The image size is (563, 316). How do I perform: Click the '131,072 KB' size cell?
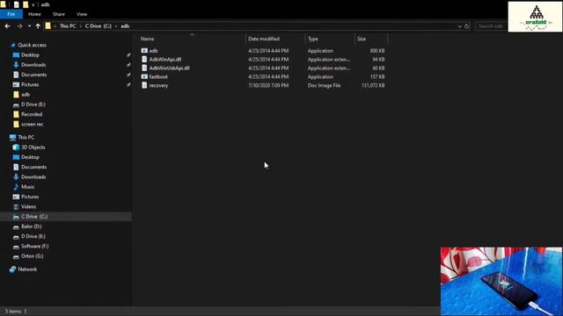coord(373,85)
